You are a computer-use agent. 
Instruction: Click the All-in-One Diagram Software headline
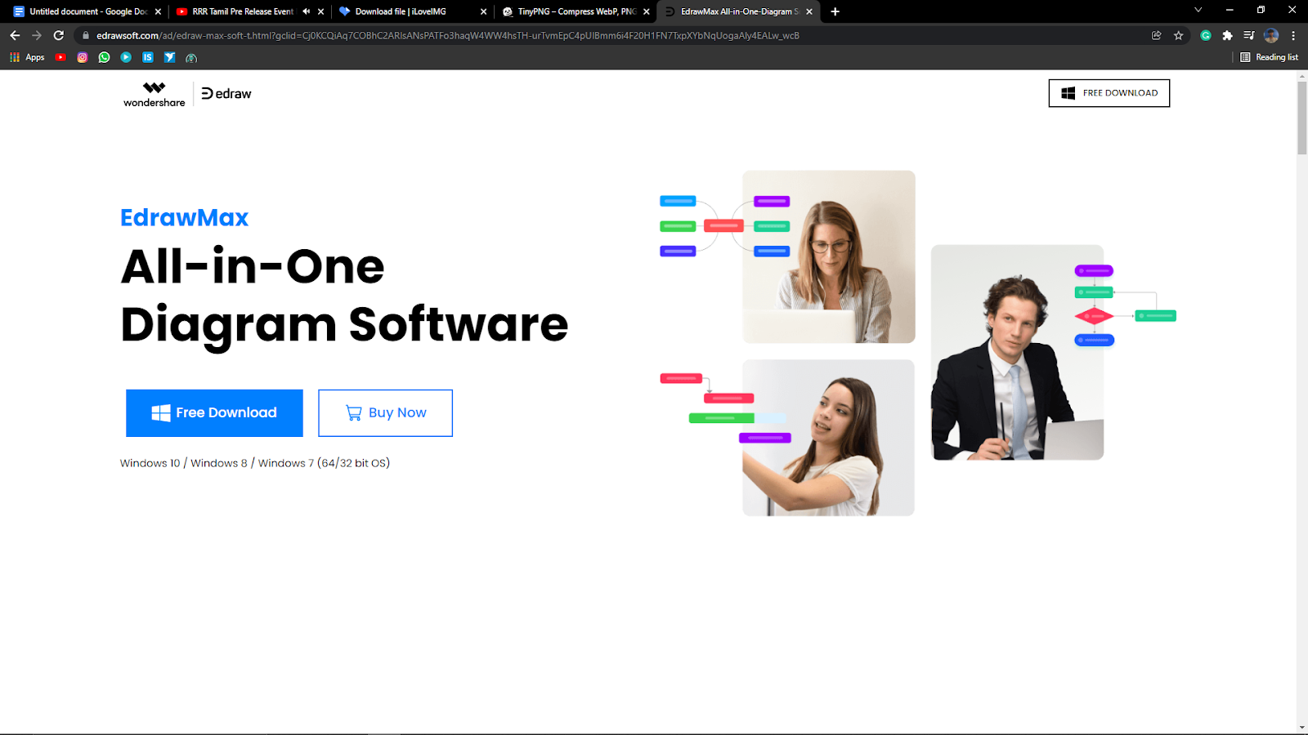pos(344,296)
